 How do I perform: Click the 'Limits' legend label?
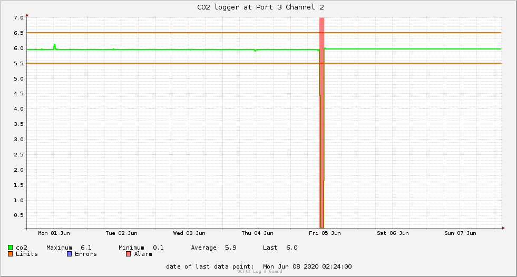point(27,254)
